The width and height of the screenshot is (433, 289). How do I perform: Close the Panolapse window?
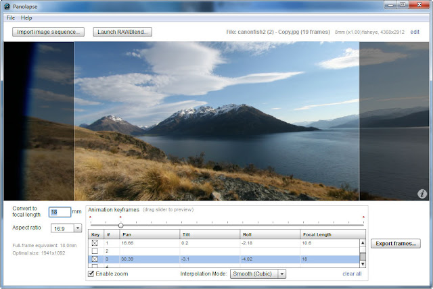[x=419, y=5]
